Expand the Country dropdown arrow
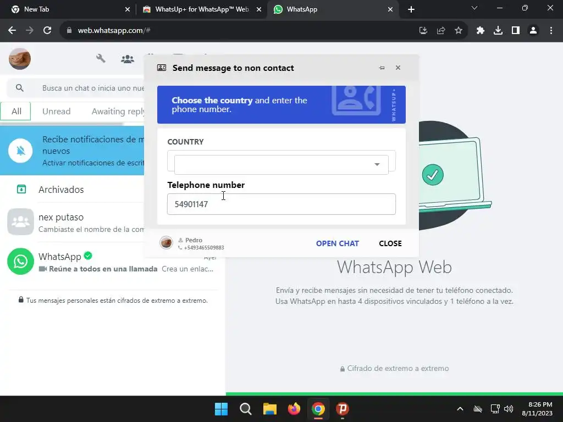563x422 pixels. point(377,164)
